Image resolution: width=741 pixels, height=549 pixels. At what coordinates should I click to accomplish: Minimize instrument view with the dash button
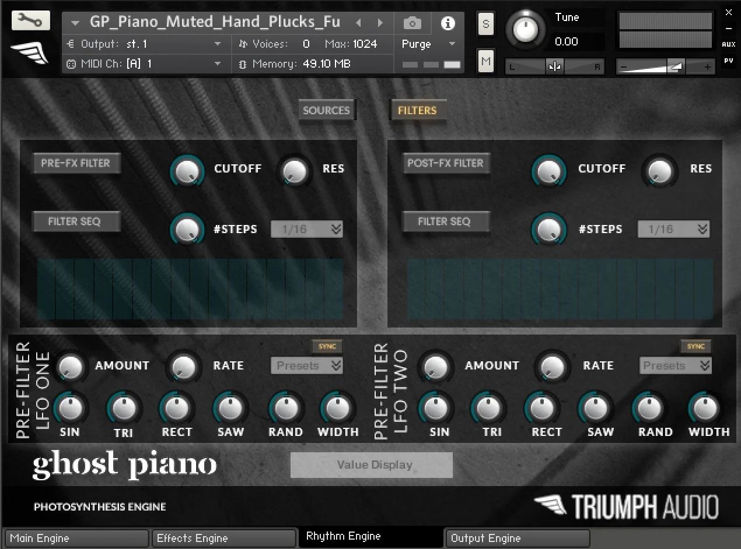pos(729,28)
